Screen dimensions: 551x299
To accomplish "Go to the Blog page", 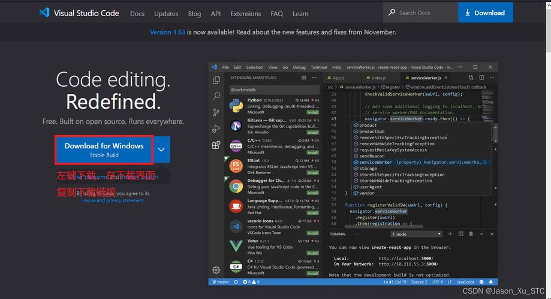I will click(x=194, y=14).
